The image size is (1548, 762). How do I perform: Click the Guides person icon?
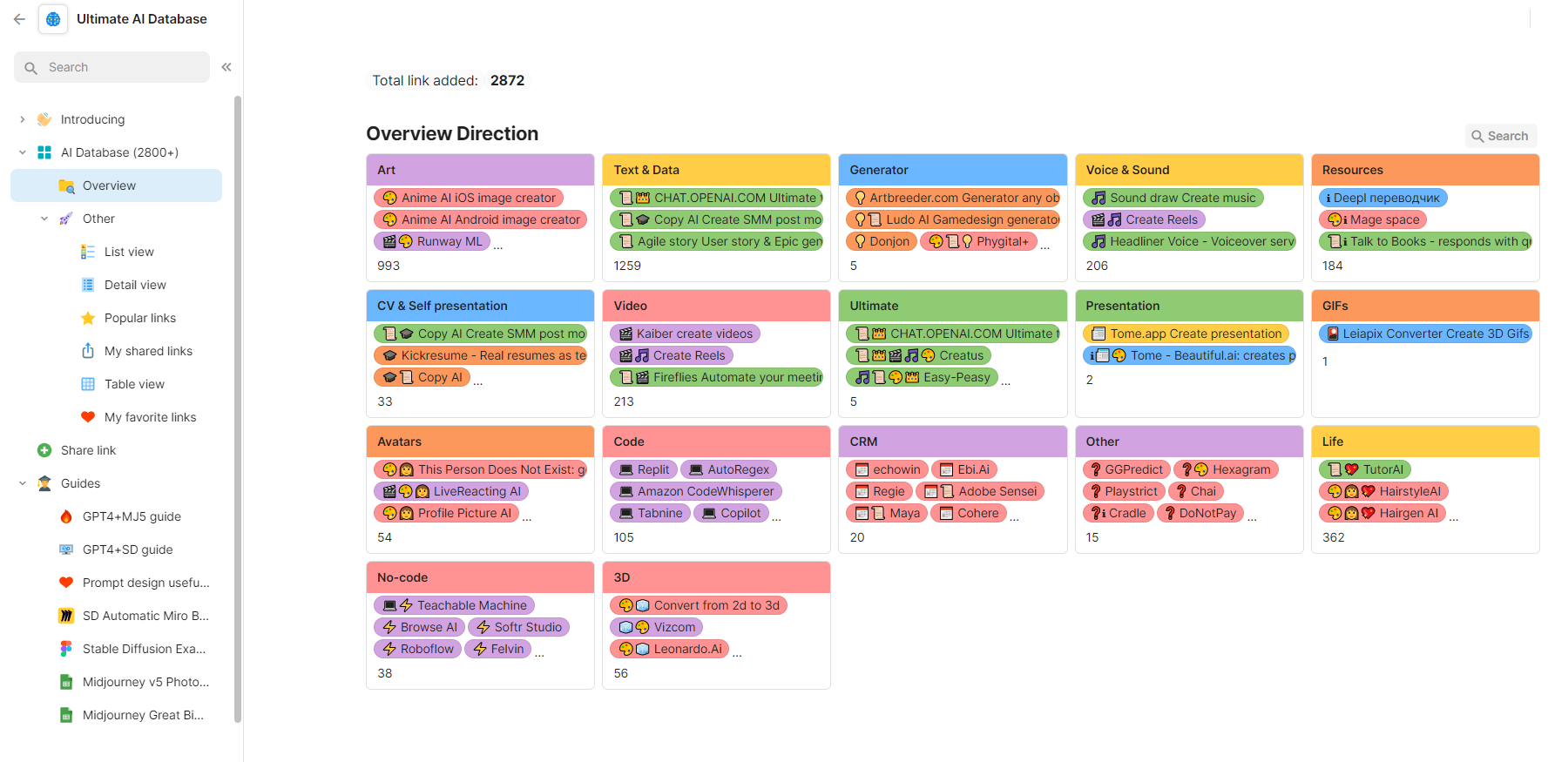click(44, 483)
